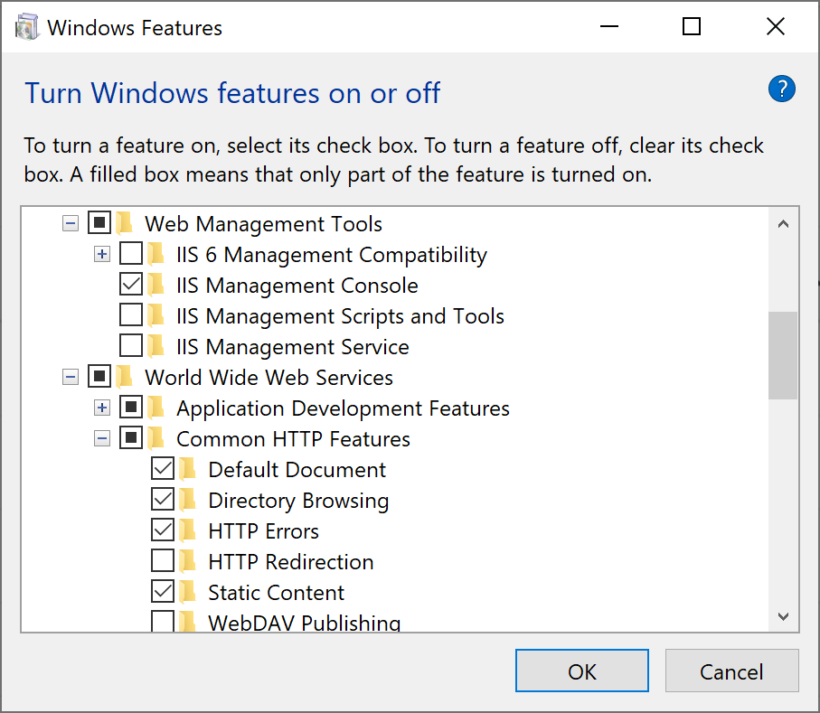Click the folder icon next to Static Content
The height and width of the screenshot is (713, 820).
[187, 592]
